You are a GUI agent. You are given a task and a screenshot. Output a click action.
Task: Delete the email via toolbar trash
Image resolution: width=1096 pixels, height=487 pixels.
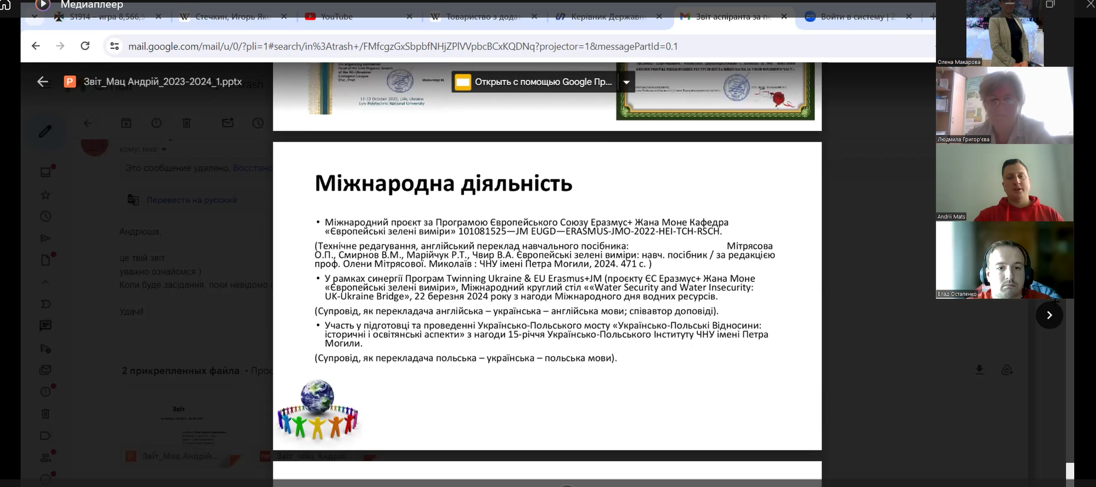click(186, 123)
